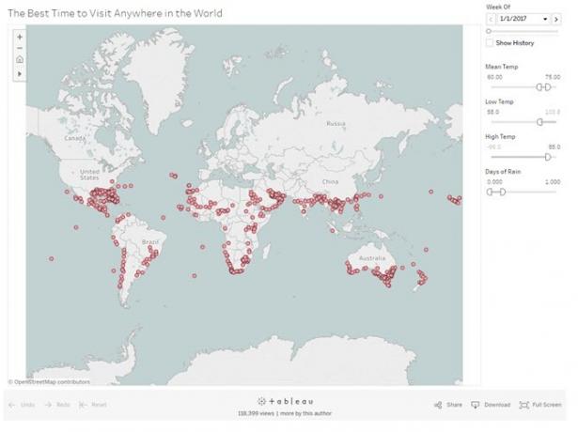Expand the map tools arrow
This screenshot has height=432, width=578.
pos(20,73)
